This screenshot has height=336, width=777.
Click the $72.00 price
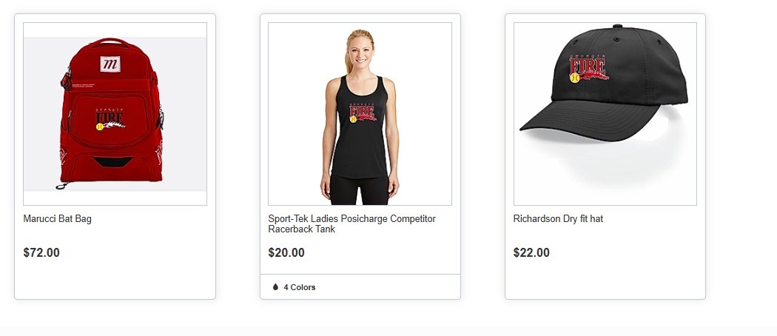(x=41, y=253)
